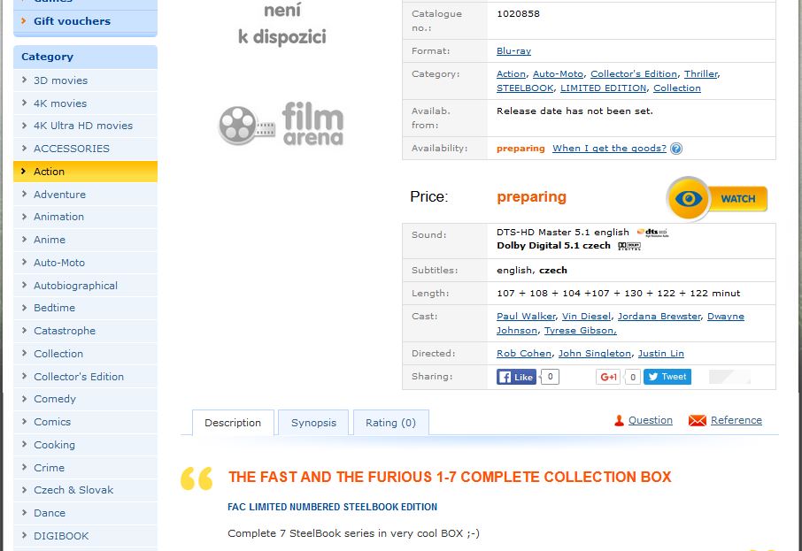802x551 pixels.
Task: Open the Description tab
Action: 233,423
